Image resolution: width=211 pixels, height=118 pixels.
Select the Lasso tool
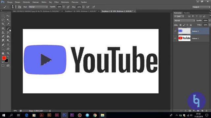pyautogui.click(x=3, y=20)
